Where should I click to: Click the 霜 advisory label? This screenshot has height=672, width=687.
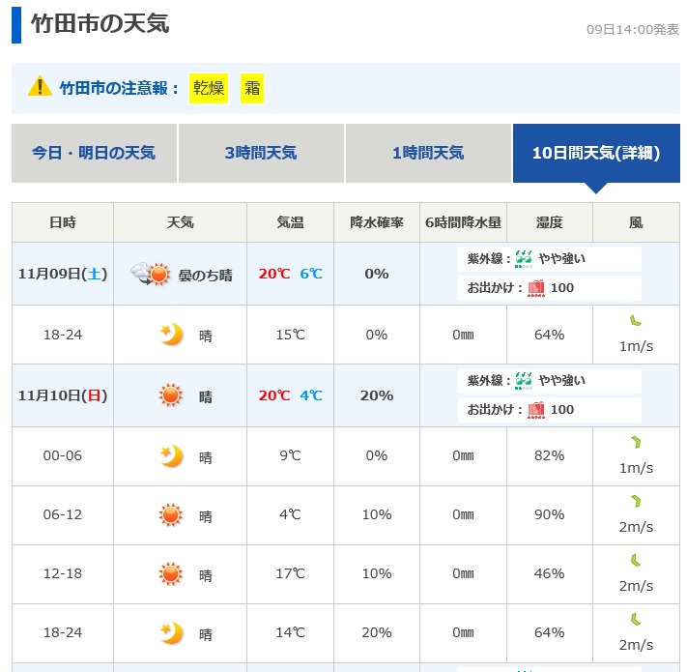click(252, 88)
